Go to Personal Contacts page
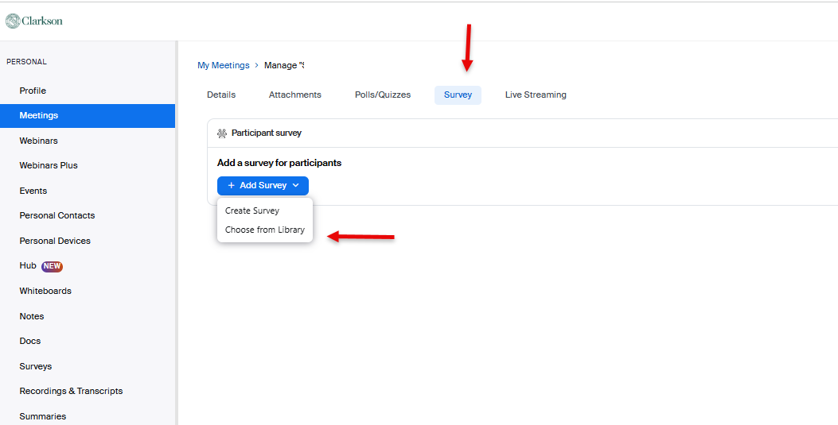The height and width of the screenshot is (425, 838). [x=57, y=215]
